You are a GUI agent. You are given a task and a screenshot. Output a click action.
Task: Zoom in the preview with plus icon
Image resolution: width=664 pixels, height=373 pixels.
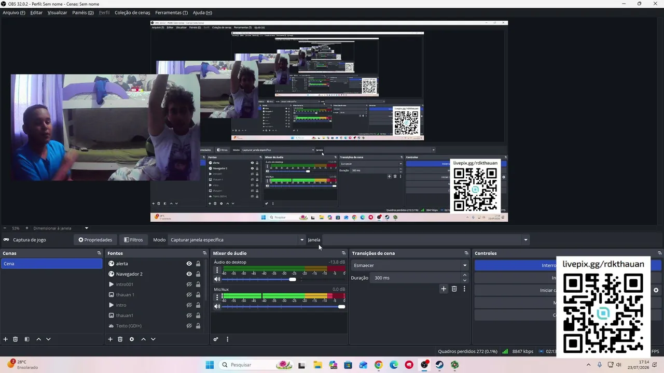(27, 228)
